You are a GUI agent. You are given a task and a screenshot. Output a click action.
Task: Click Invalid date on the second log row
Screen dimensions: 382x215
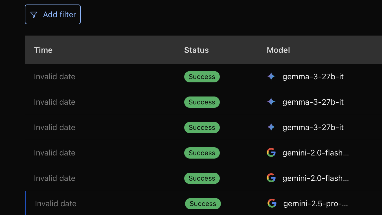point(54,102)
